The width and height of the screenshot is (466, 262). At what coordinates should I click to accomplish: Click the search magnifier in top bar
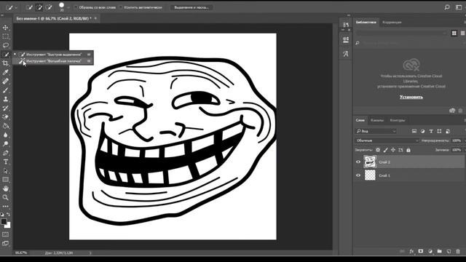click(446, 7)
